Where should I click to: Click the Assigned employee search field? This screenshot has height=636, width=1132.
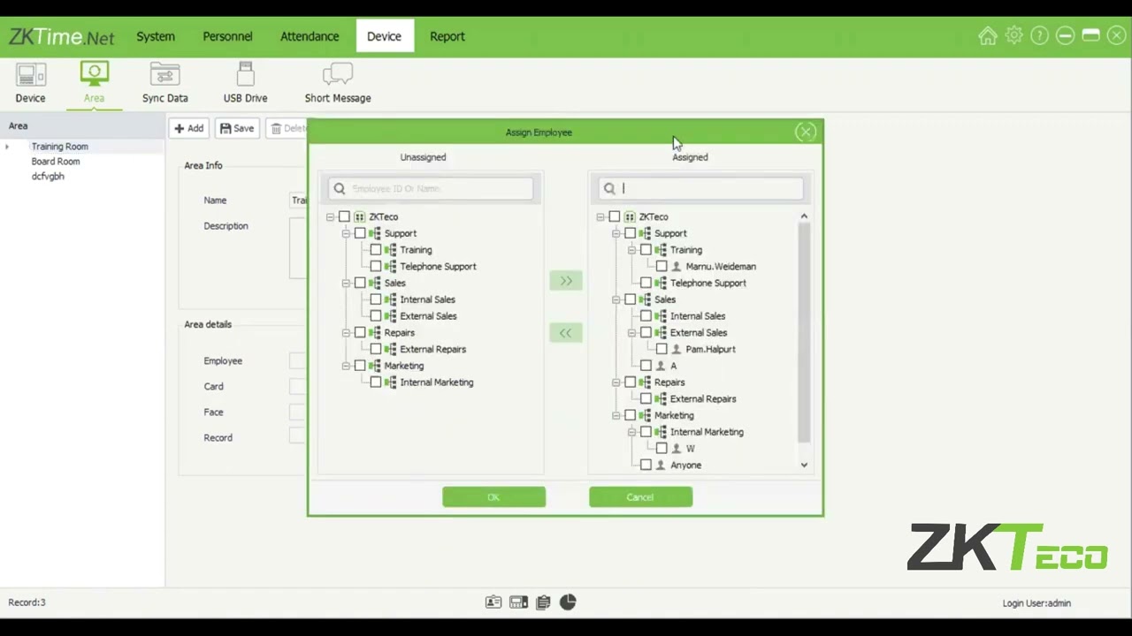pos(700,188)
